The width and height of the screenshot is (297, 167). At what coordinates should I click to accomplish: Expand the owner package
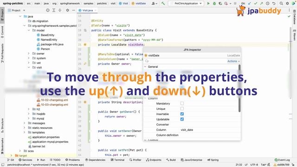coord(29,54)
